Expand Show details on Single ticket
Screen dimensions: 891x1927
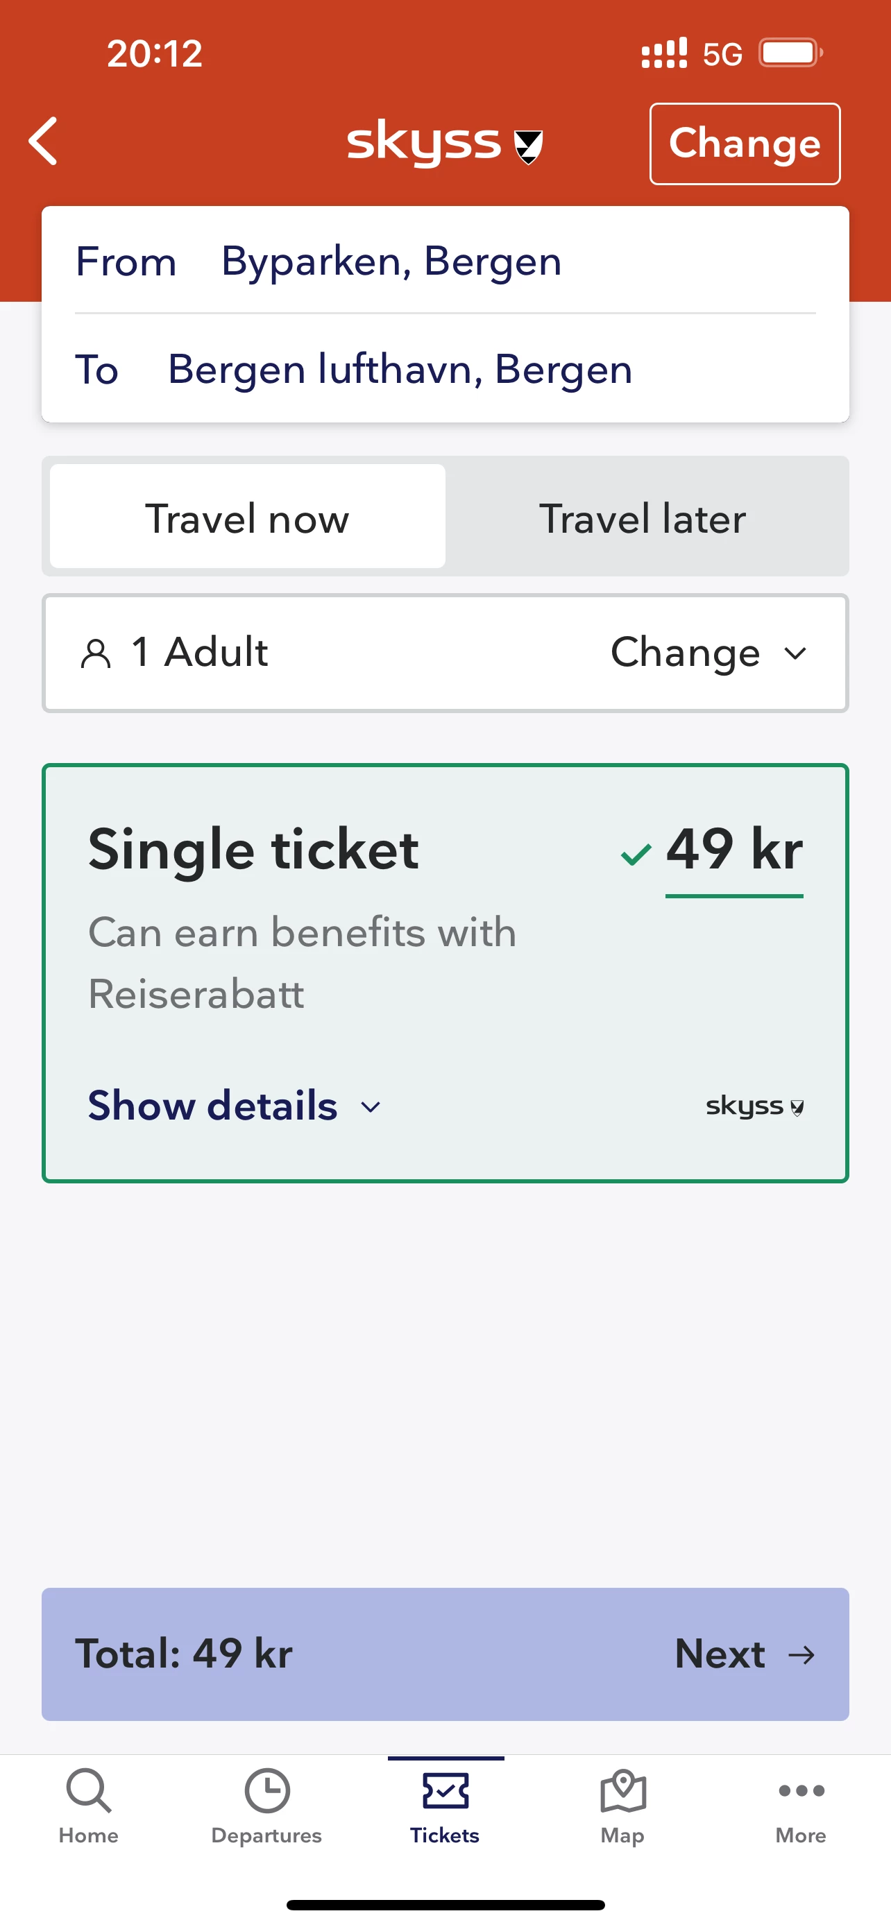coord(234,1106)
